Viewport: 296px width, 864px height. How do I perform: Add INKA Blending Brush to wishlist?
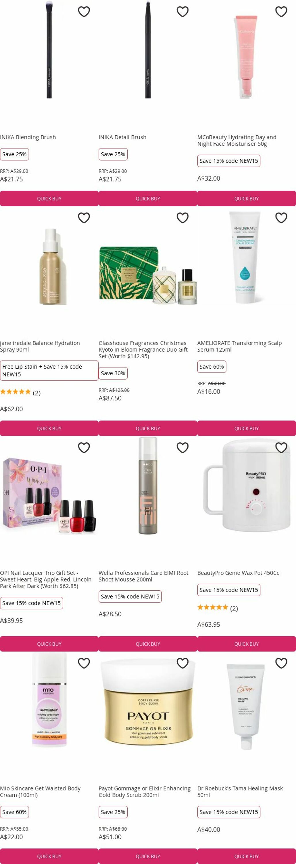84,12
